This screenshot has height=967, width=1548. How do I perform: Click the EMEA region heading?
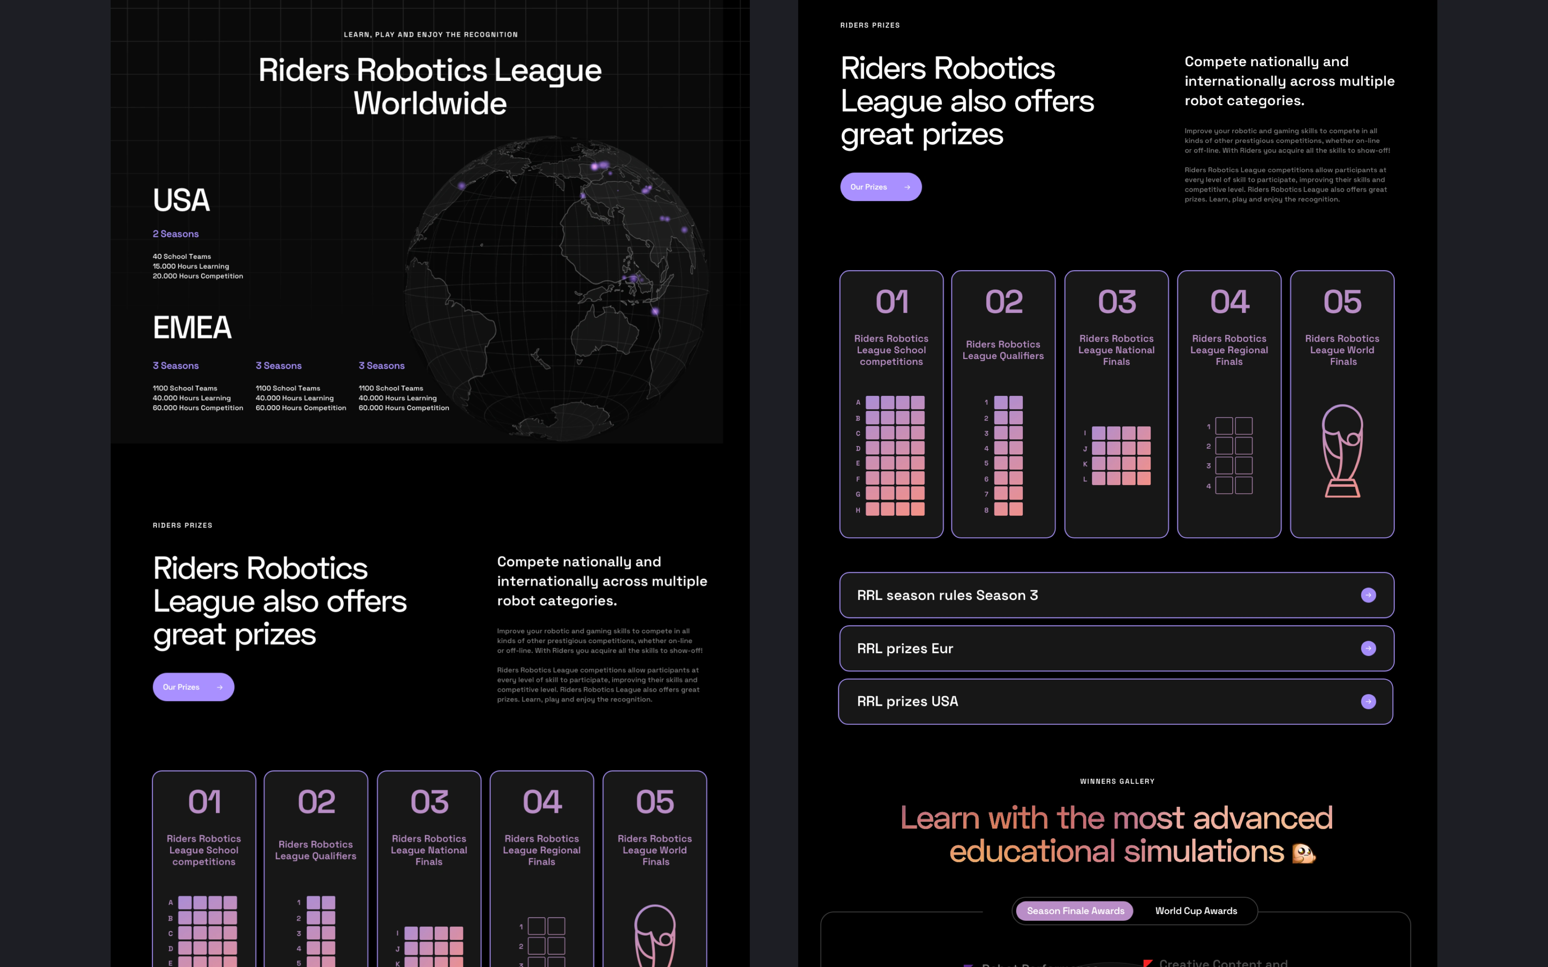(x=192, y=328)
